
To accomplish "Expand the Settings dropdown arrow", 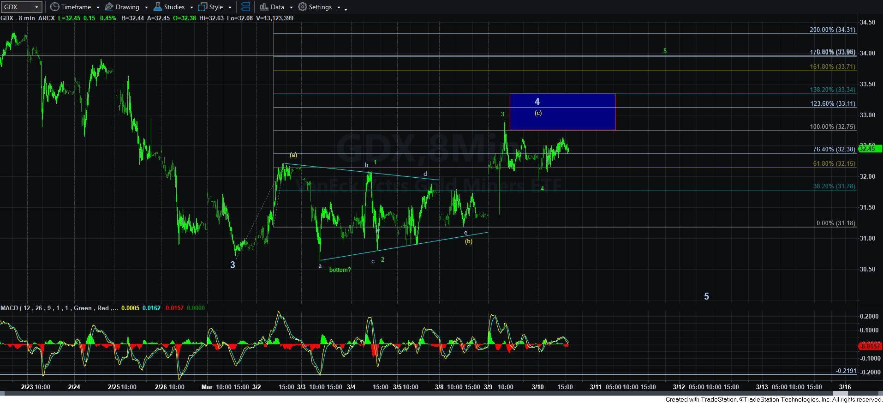I will click(339, 7).
